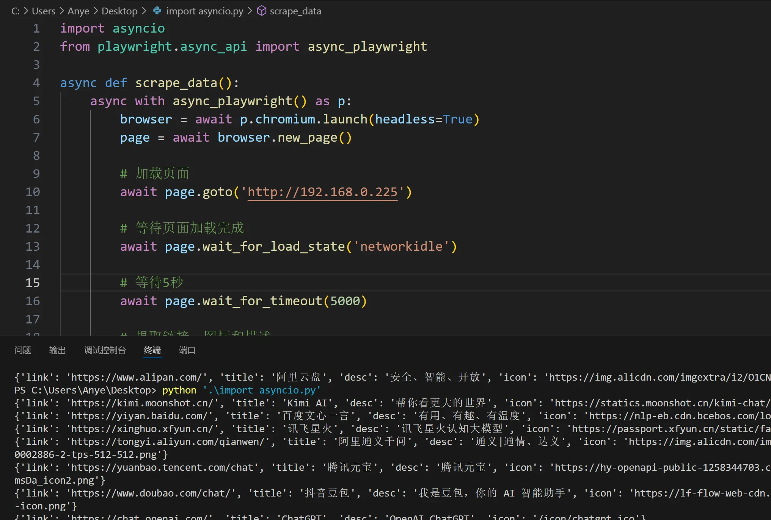Click 'headless=True' argument in launch call
771x520 pixels.
pos(424,119)
